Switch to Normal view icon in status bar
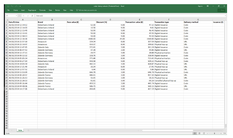Image resolution: width=233 pixels, height=138 pixels. [x=195, y=133]
